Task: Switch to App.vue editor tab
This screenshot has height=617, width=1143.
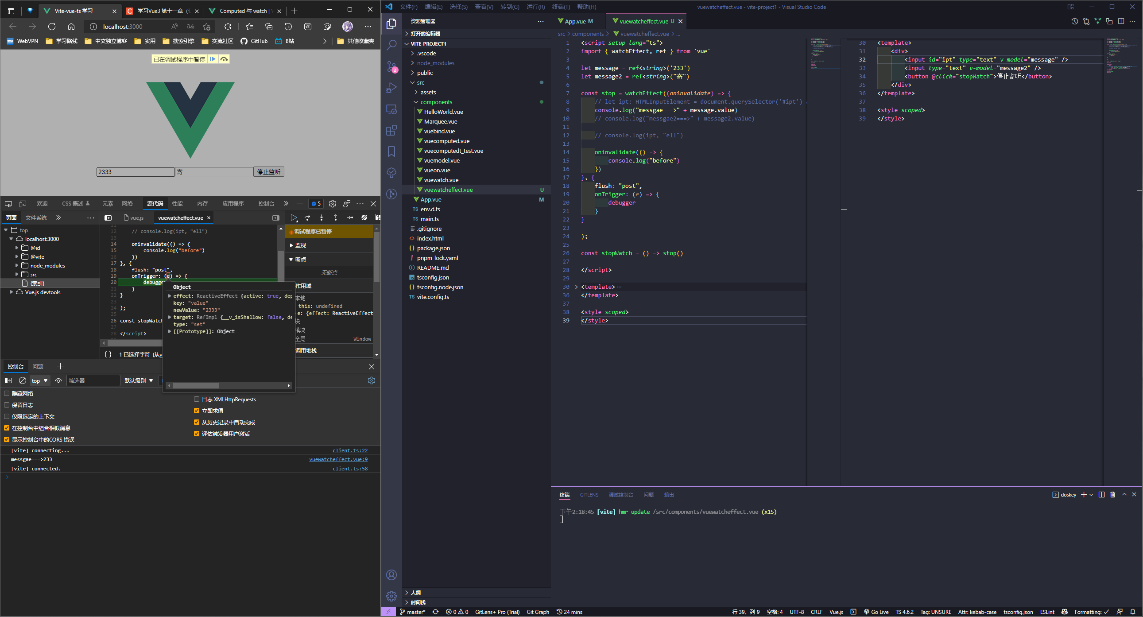Action: [579, 21]
